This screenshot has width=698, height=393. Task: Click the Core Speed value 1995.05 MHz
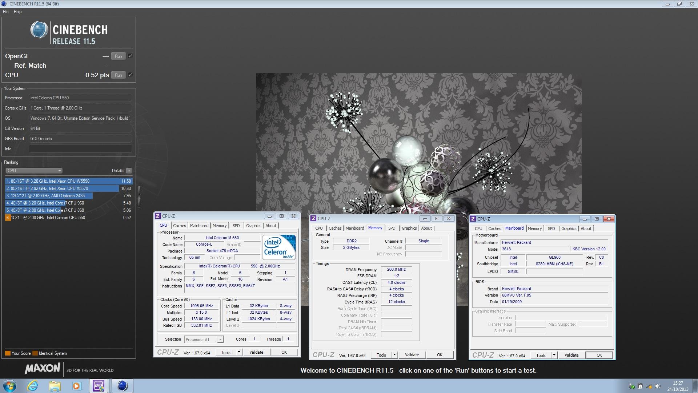[x=202, y=306]
